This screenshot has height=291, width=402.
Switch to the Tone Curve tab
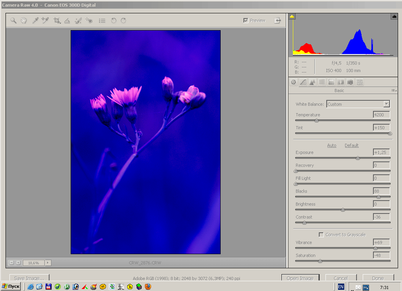click(x=303, y=82)
